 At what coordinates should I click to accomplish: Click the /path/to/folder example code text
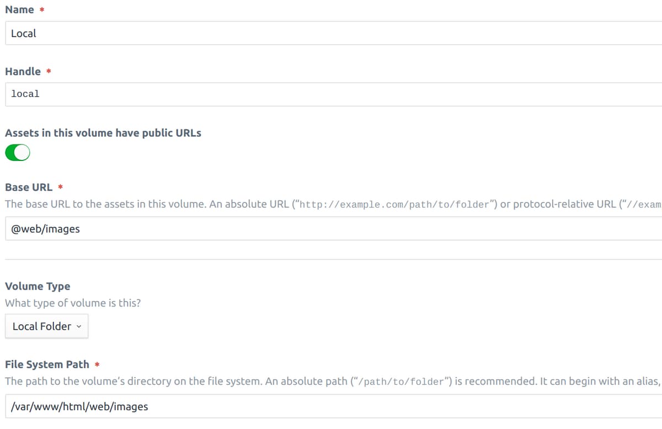[401, 382]
